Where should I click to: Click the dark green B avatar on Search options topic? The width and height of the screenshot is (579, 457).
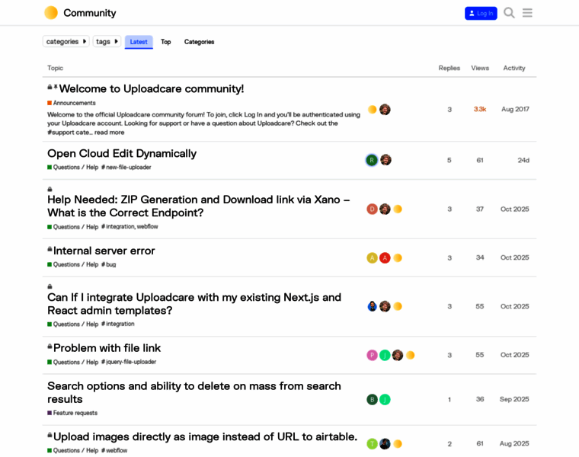372,399
